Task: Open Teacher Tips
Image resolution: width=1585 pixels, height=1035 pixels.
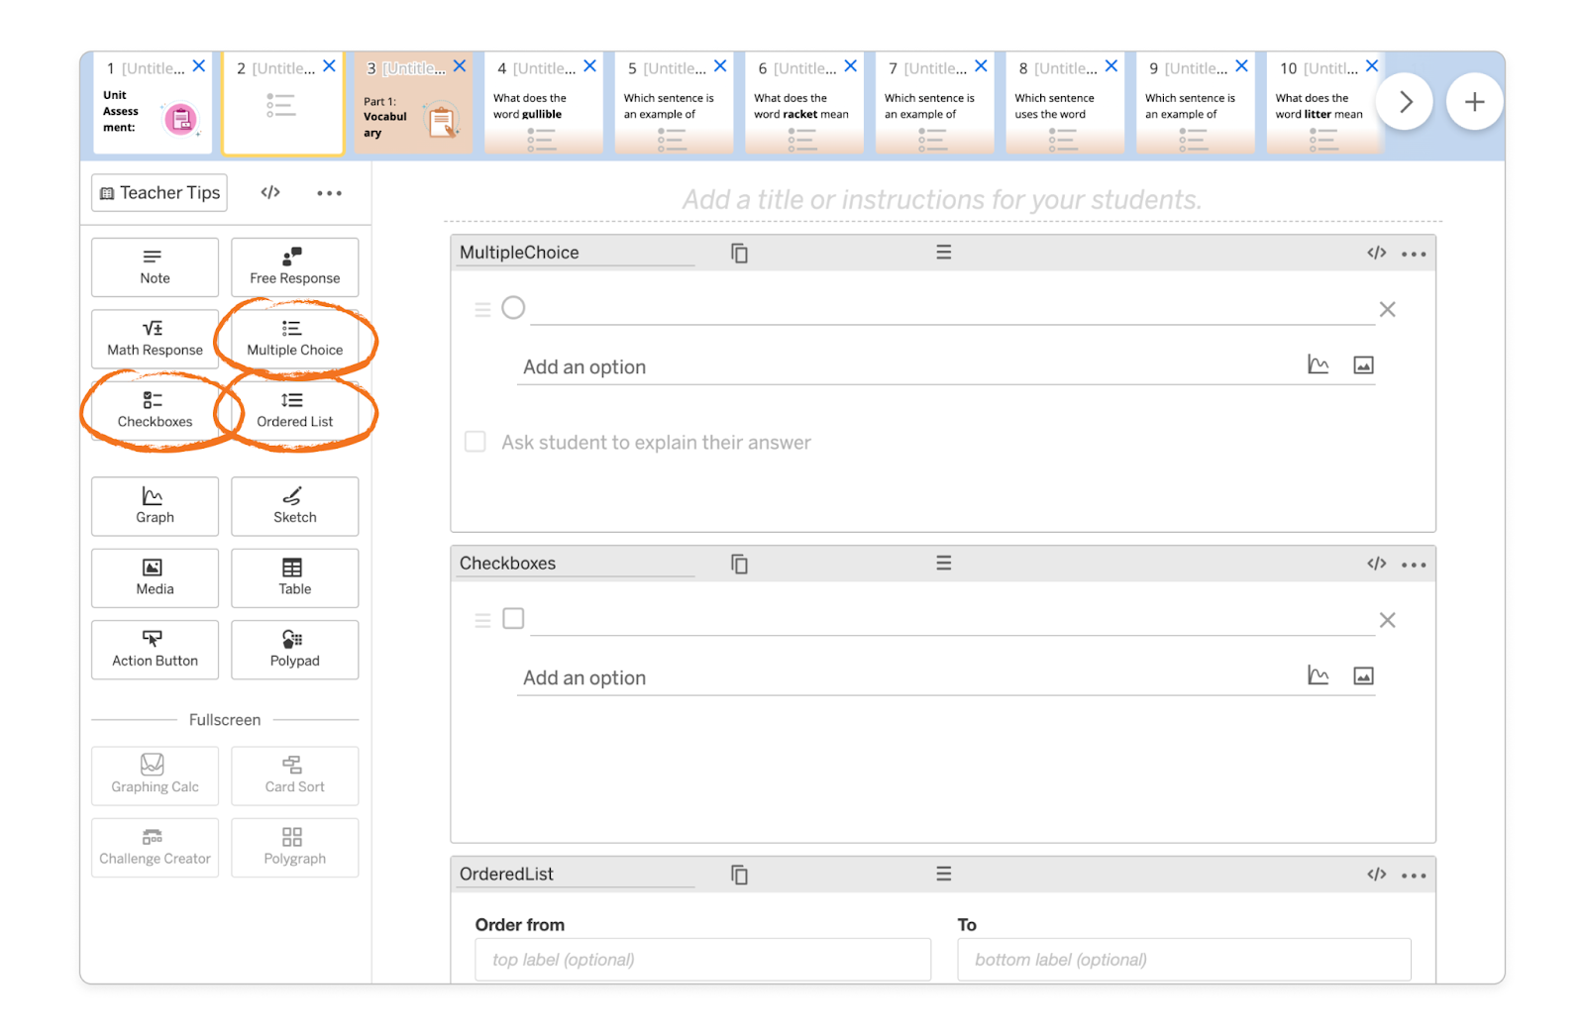Action: 158,192
